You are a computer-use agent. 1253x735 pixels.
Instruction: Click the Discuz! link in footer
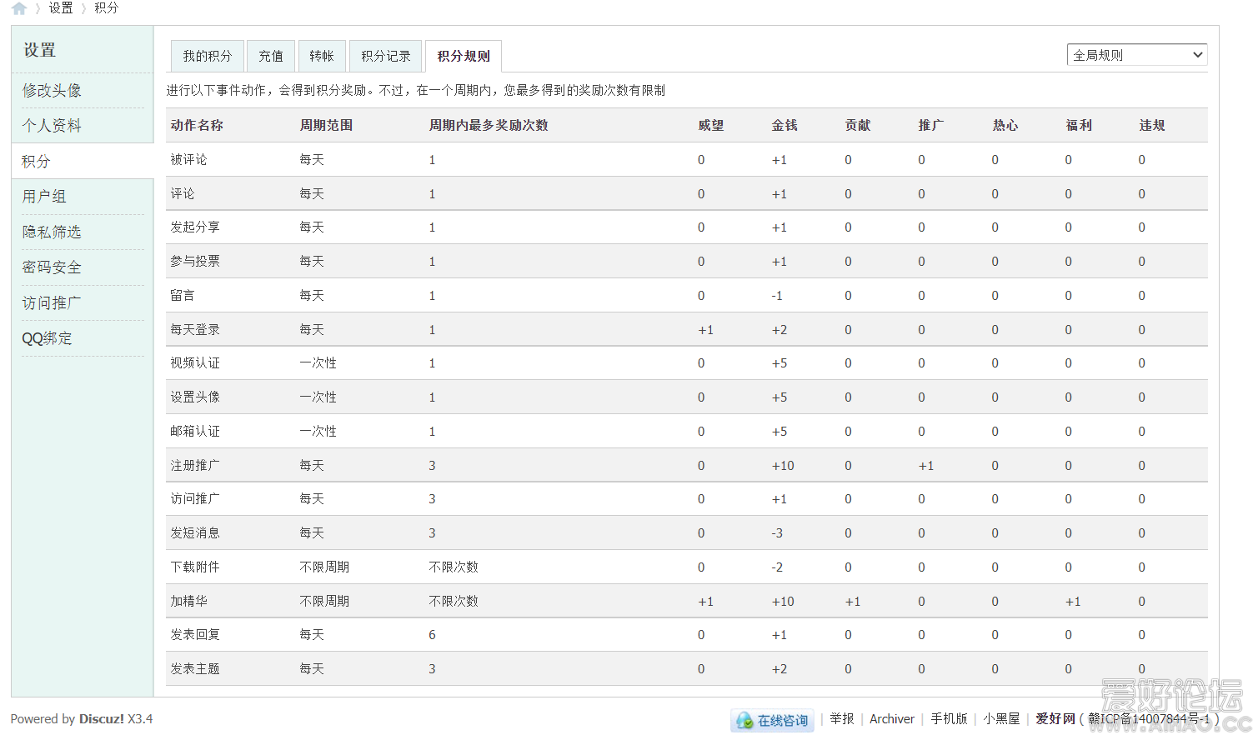[x=101, y=718]
